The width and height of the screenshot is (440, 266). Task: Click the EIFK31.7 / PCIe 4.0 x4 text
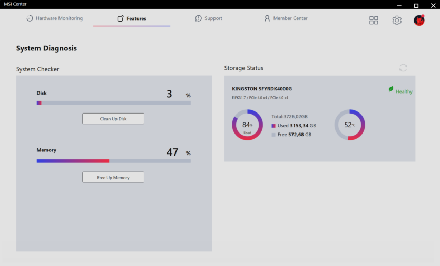[260, 98]
